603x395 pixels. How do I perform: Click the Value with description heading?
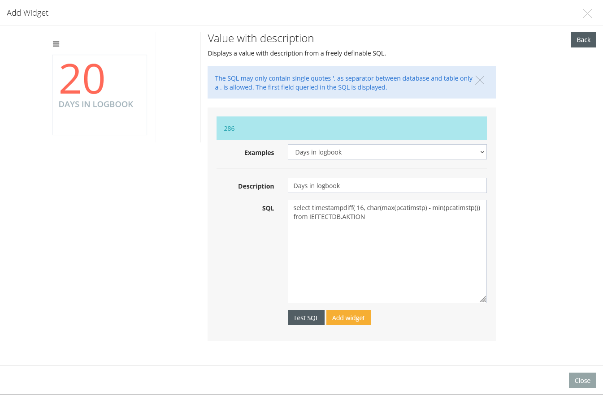[261, 39]
